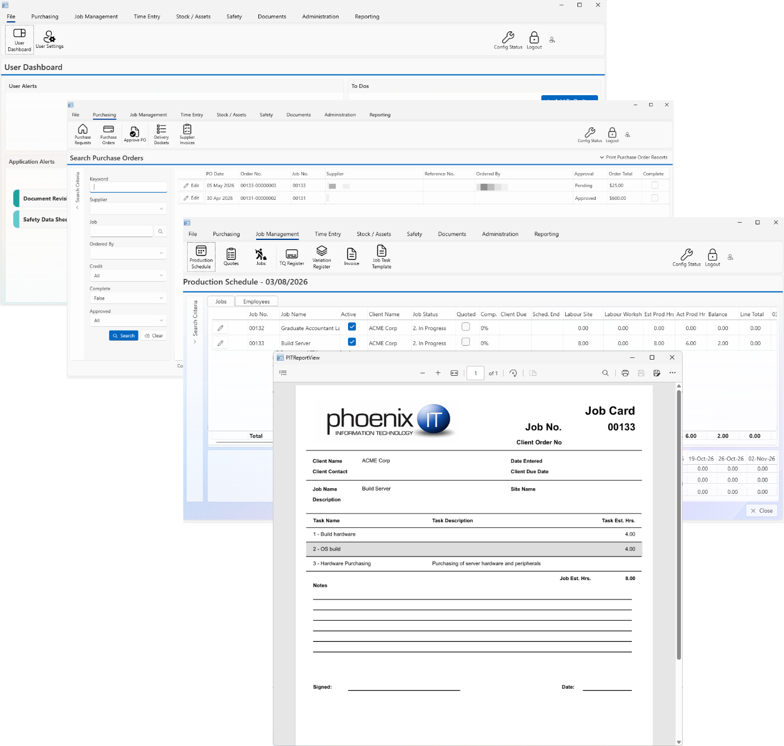Open Supplier Invoices icon
The image size is (784, 746).
(x=187, y=134)
